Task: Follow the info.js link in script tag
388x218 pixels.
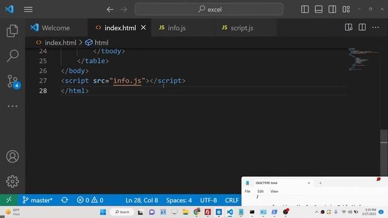Action: [127, 81]
